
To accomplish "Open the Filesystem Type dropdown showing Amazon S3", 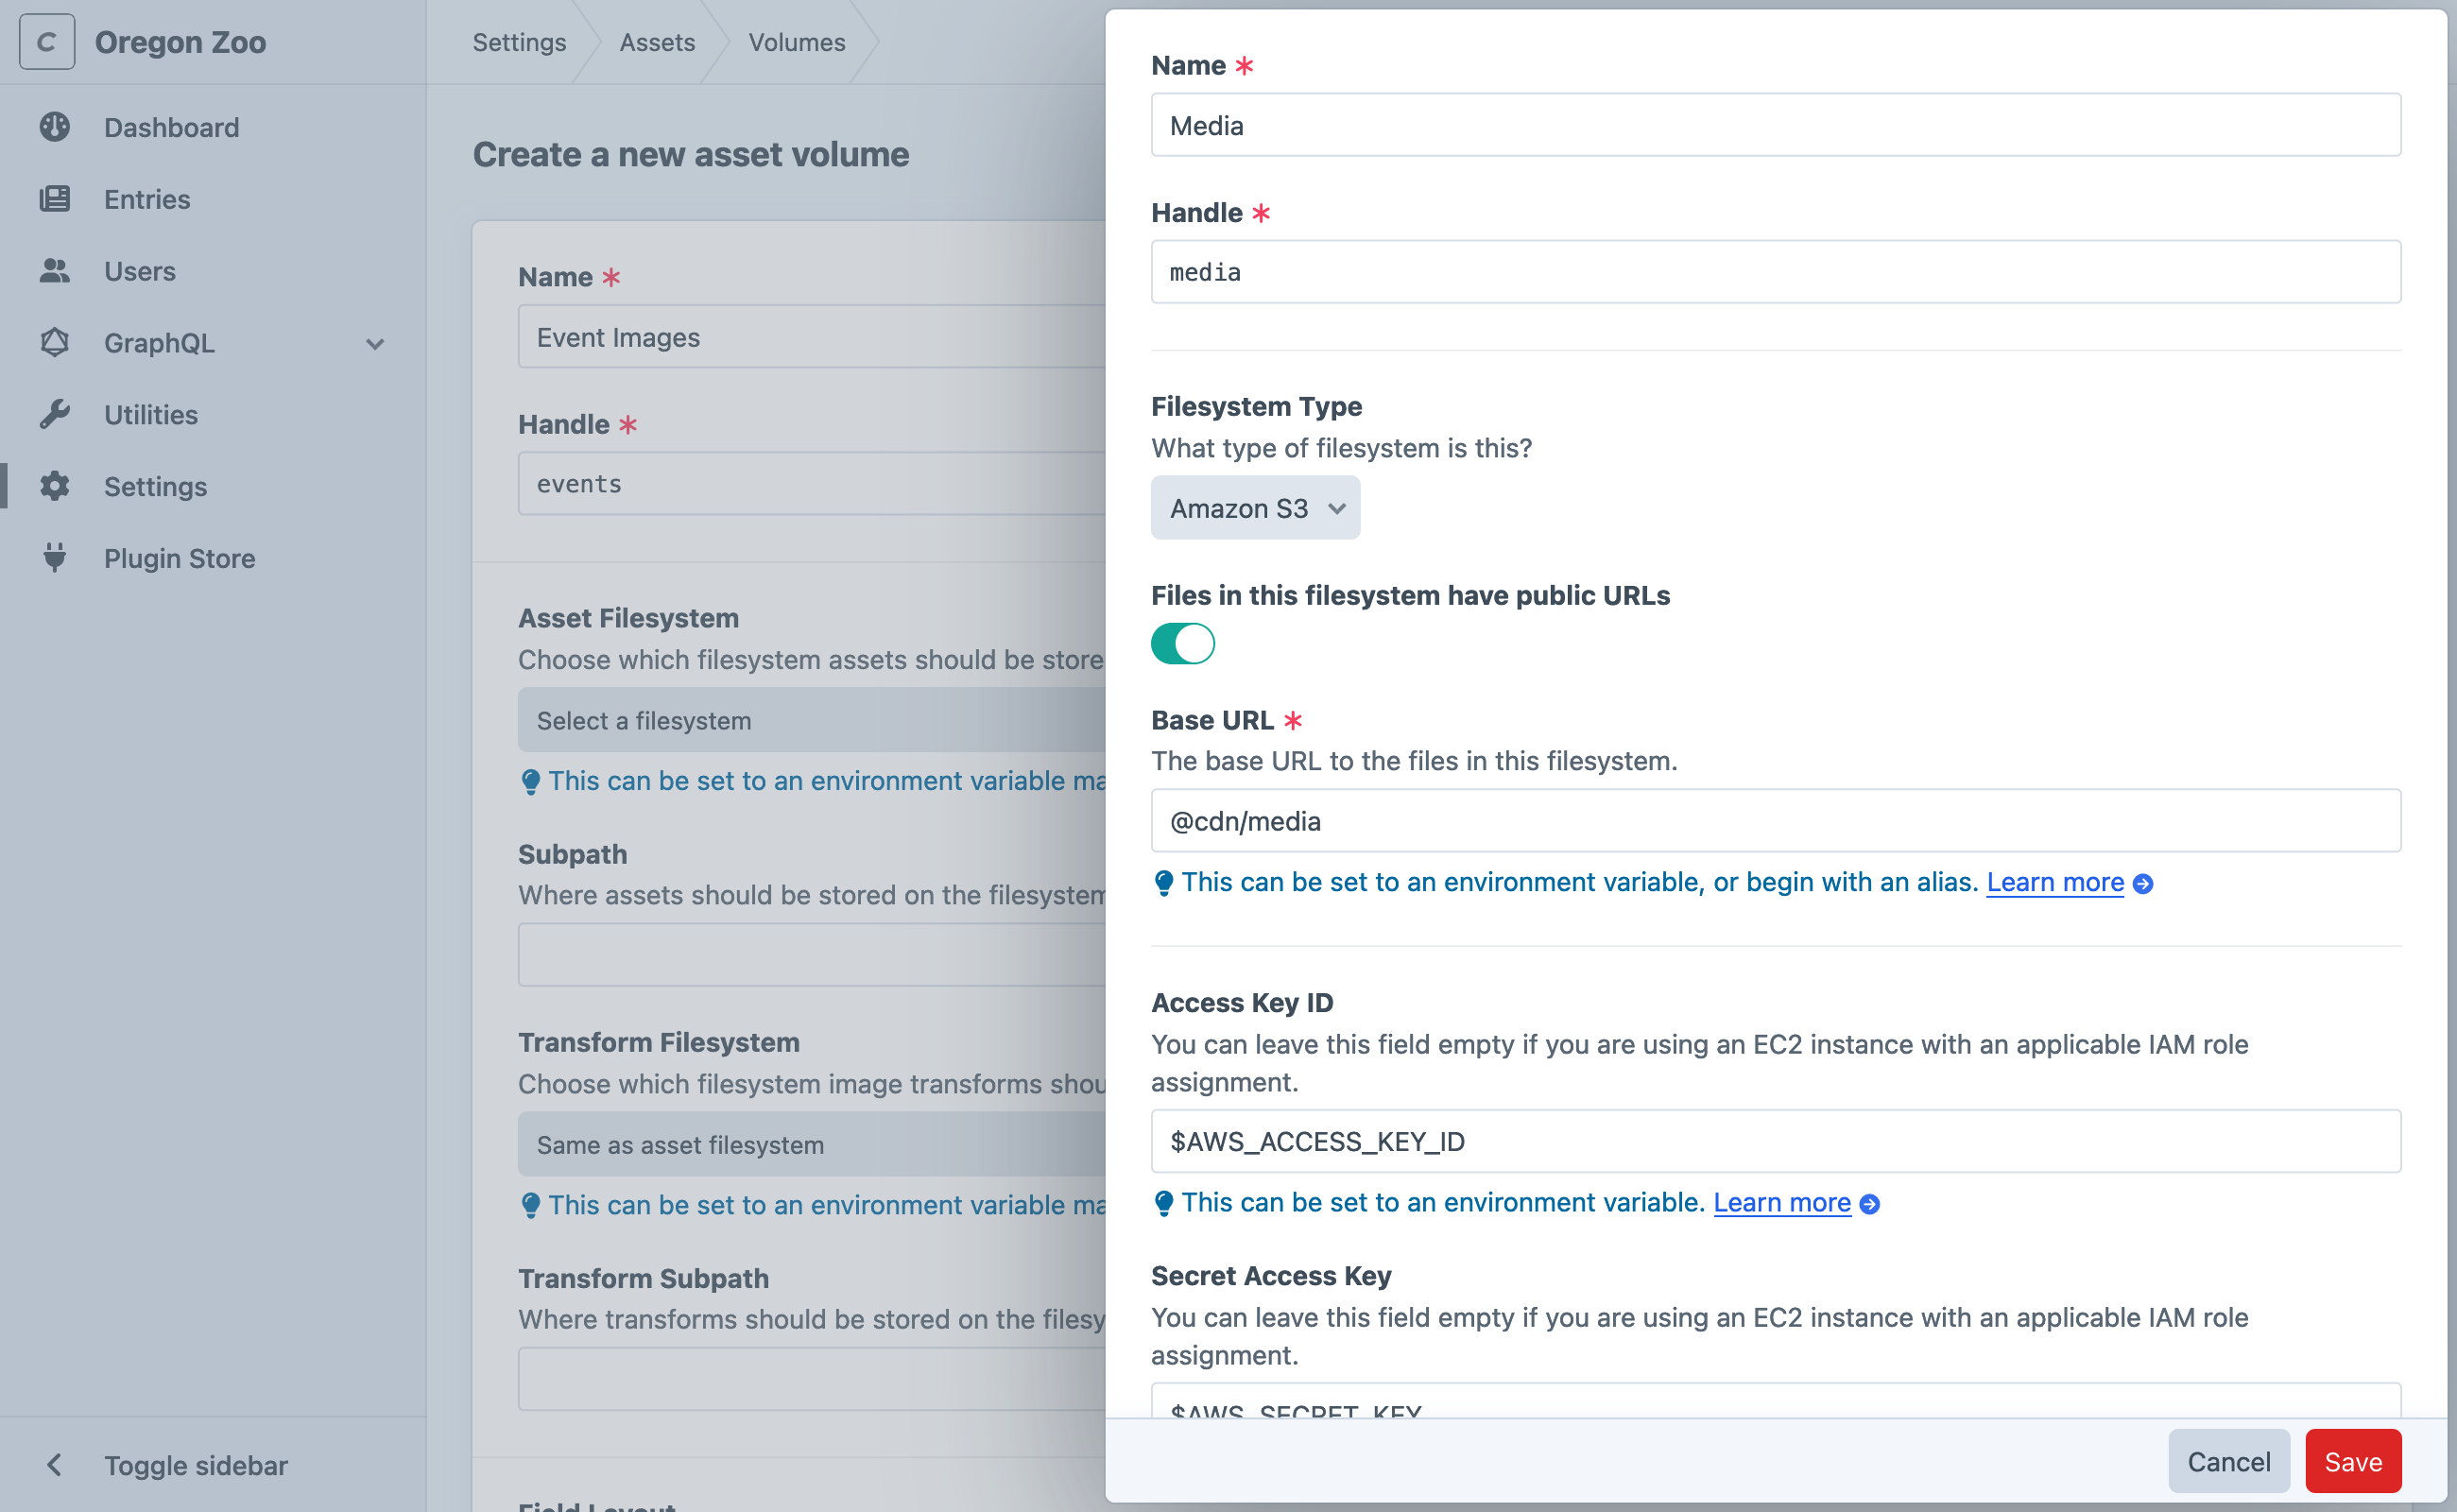I will [x=1255, y=507].
